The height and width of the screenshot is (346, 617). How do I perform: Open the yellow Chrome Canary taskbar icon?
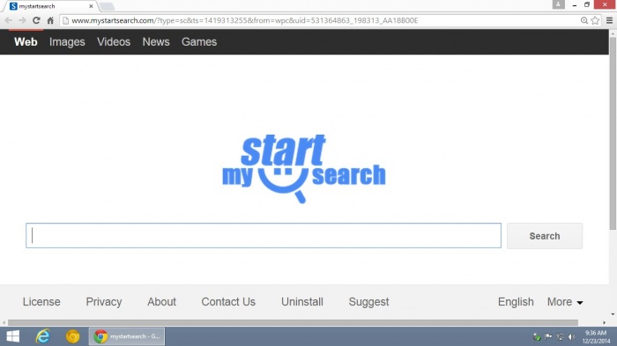click(72, 336)
